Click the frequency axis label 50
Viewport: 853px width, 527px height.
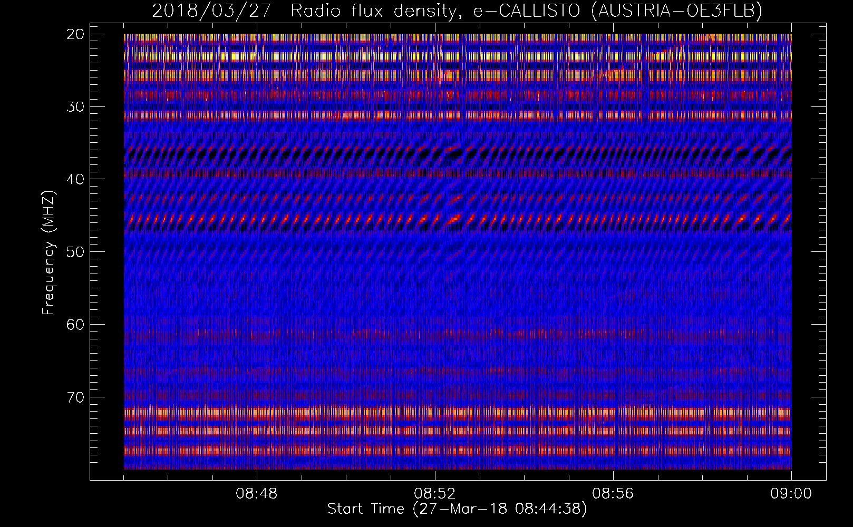(x=75, y=252)
